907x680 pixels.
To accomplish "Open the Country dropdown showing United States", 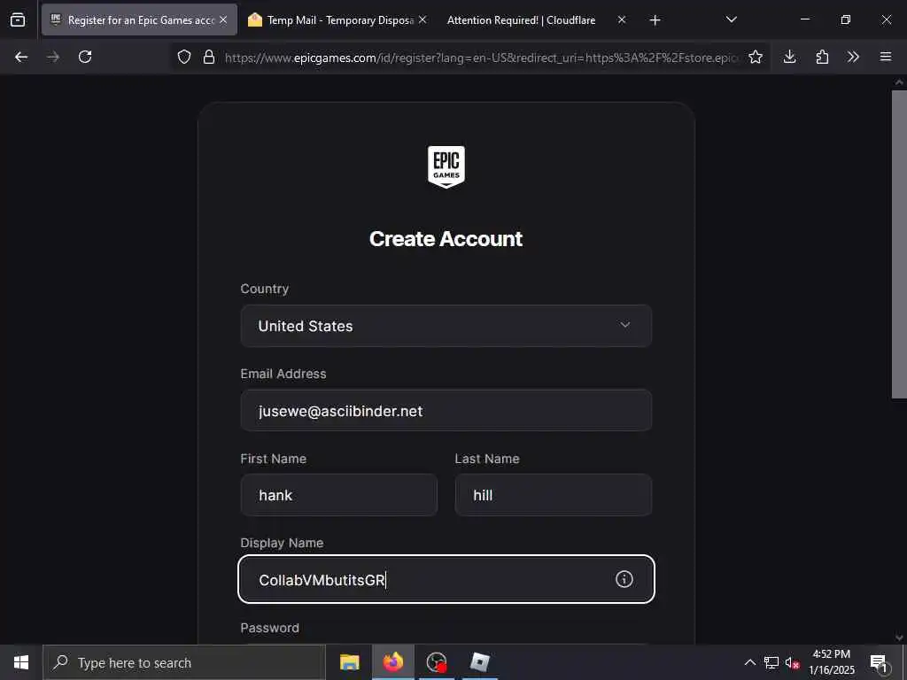I will (x=446, y=326).
